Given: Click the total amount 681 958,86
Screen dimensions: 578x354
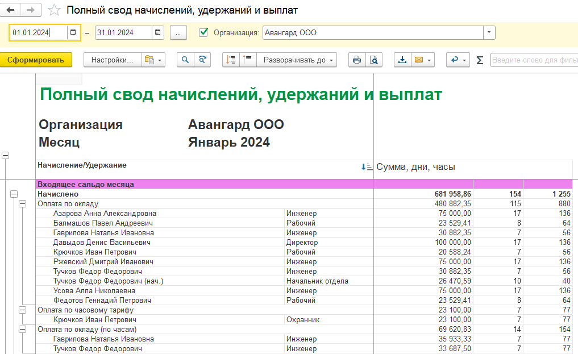Looking at the screenshot, I should click(452, 194).
